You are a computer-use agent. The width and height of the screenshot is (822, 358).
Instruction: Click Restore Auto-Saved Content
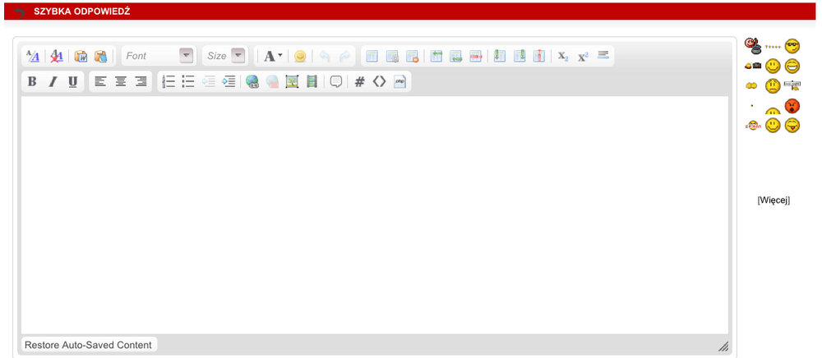88,345
